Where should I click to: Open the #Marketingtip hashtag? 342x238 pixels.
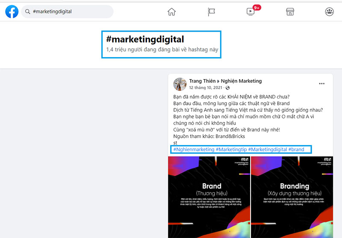tap(231, 149)
